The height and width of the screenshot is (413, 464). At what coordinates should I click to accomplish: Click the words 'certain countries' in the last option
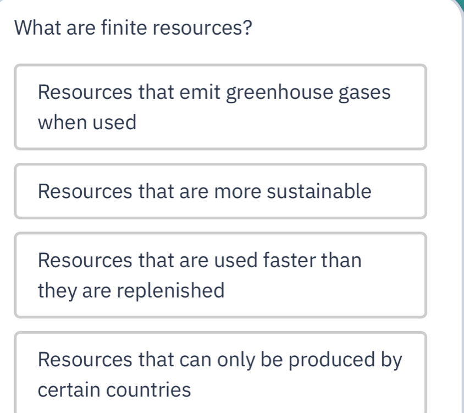point(115,390)
